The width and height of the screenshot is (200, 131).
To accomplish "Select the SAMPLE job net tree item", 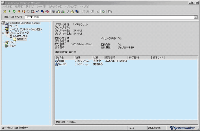I will point(21,39).
